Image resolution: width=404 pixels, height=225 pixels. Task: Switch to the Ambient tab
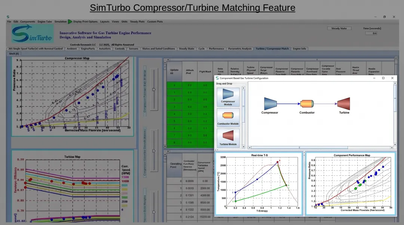(71, 49)
